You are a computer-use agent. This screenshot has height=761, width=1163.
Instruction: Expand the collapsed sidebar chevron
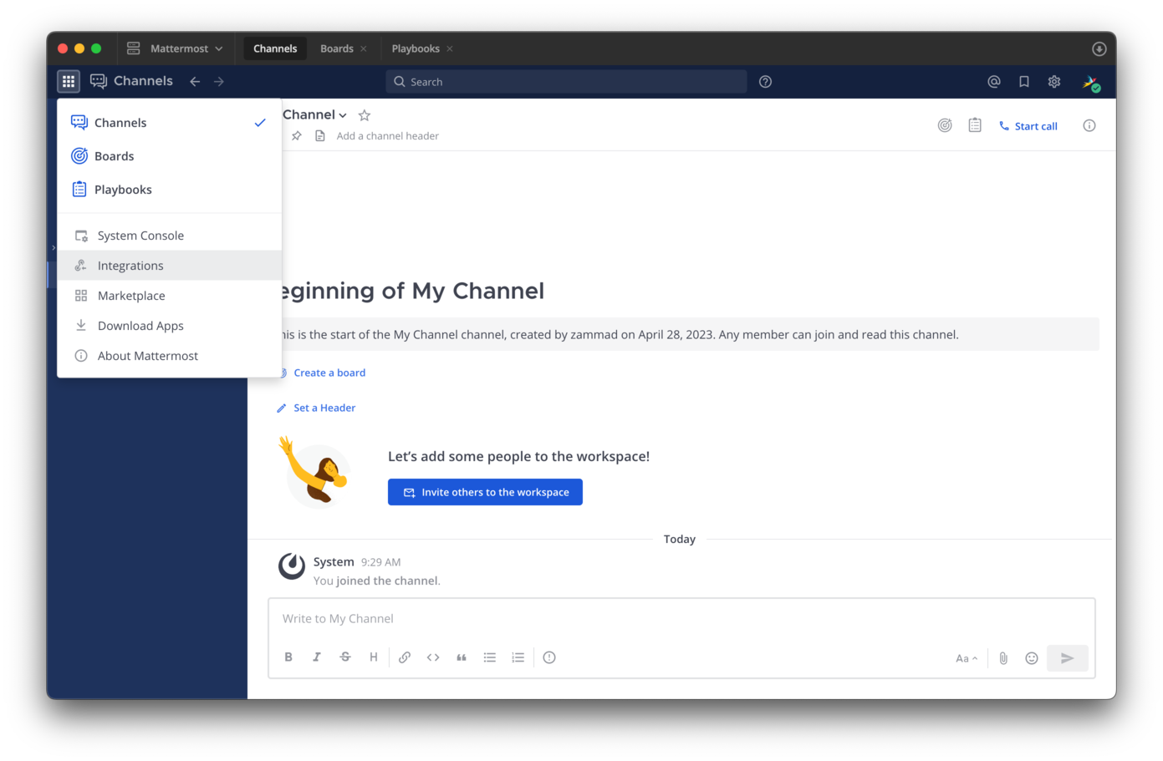(54, 248)
